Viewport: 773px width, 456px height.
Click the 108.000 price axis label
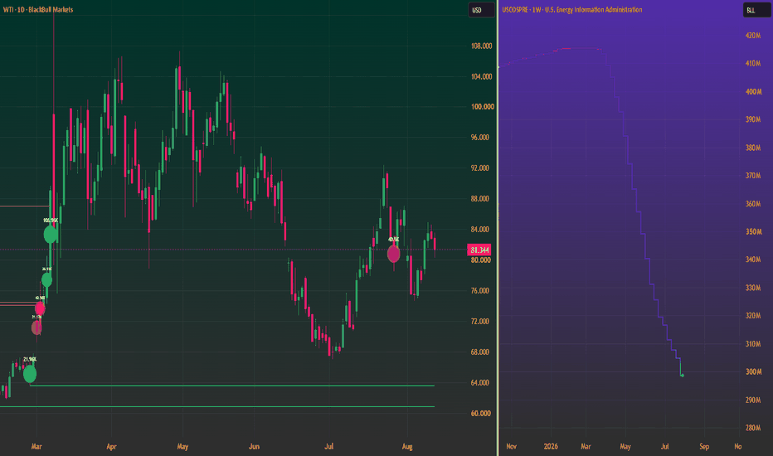click(482, 46)
